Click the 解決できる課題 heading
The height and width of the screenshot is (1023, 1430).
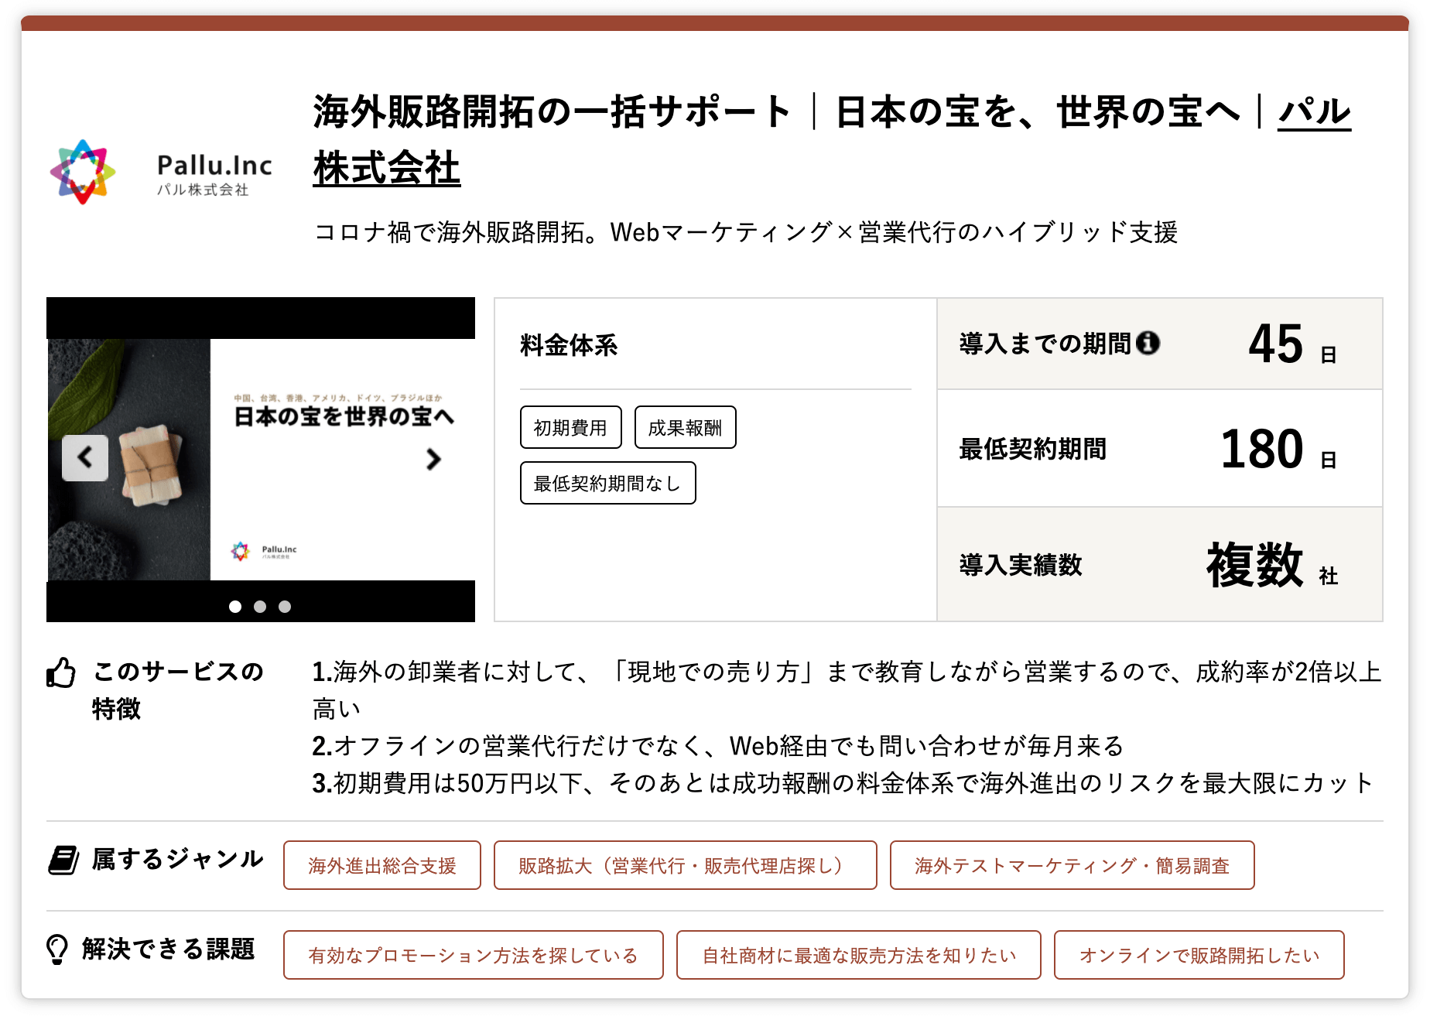click(x=169, y=949)
